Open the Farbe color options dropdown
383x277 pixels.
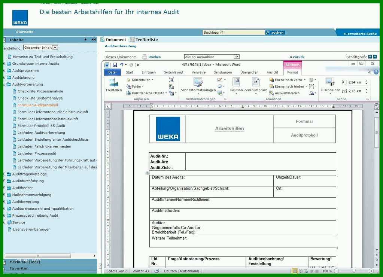pyautogui.click(x=135, y=86)
